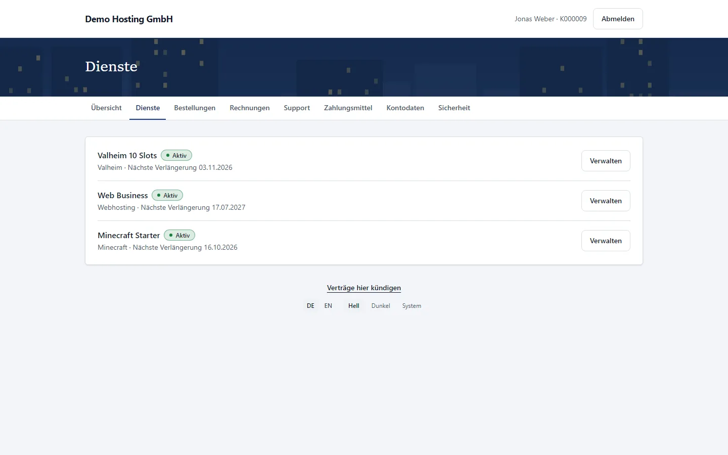Click the renewal date 03.11.2026 text
The image size is (728, 455).
[215, 167]
